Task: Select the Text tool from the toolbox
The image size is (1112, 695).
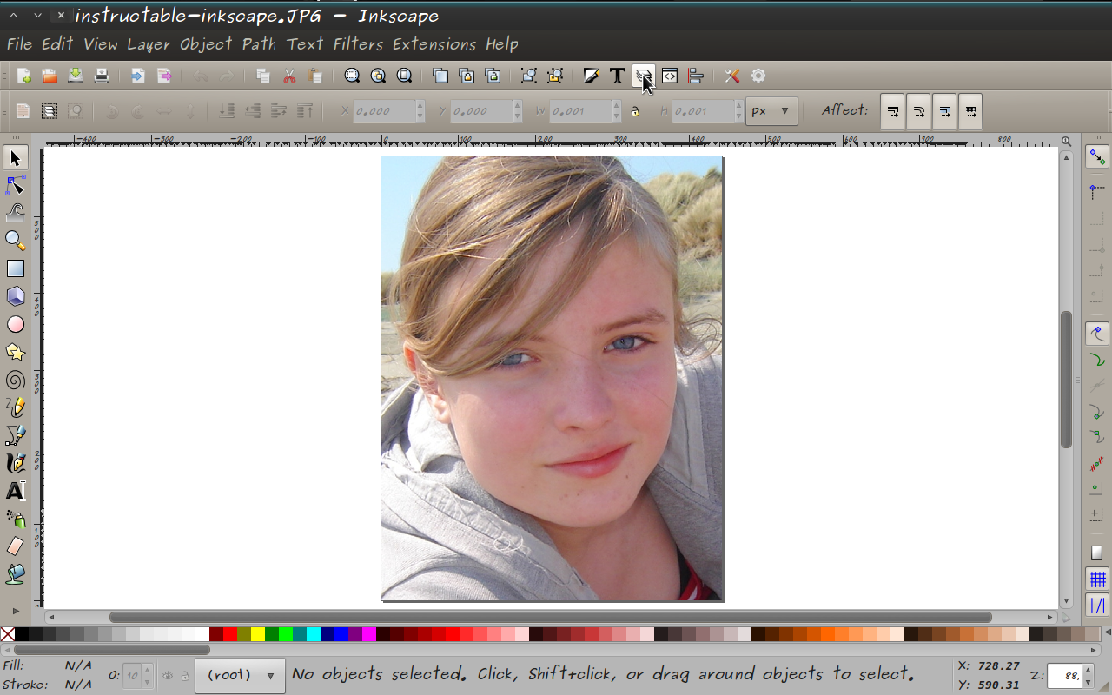Action: (x=16, y=491)
